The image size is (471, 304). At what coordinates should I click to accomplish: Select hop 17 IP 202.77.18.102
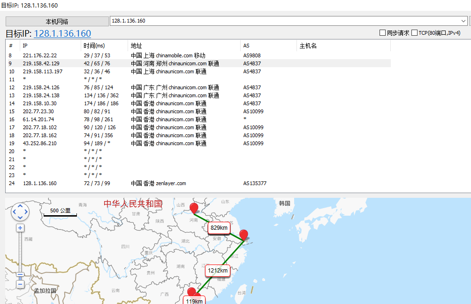40,127
